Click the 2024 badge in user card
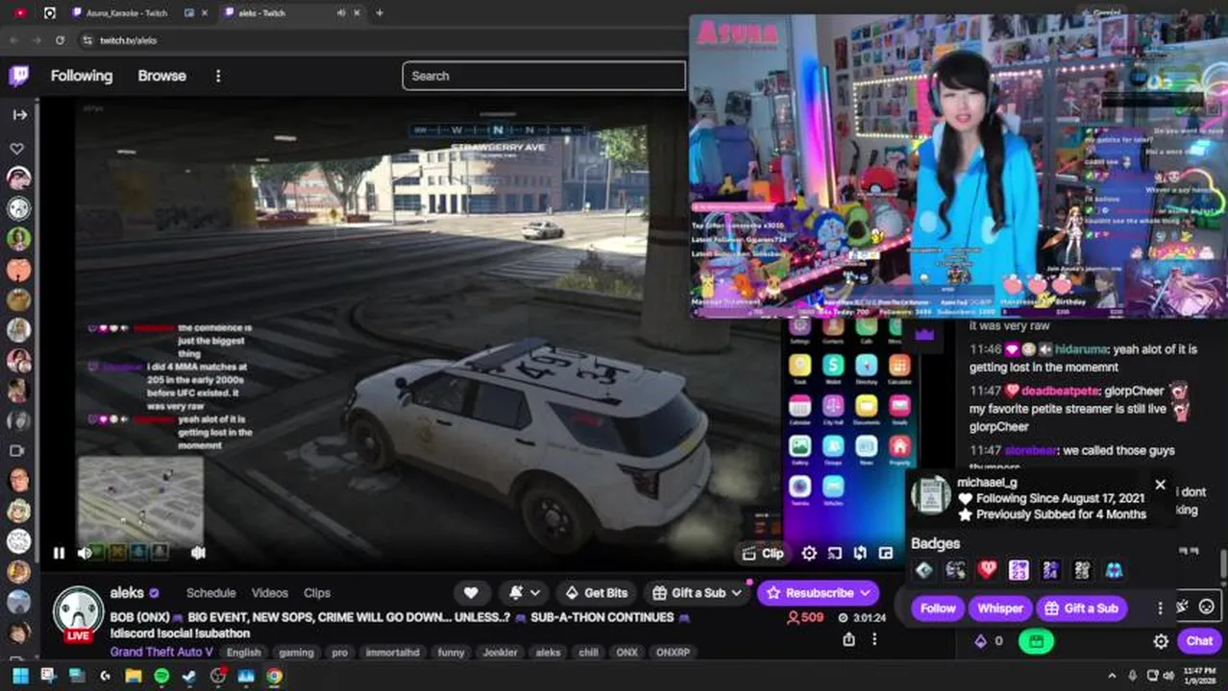 [1050, 571]
